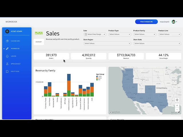183x137 pixels.
Task: Open the Store Region dropdown
Action: 107,43
